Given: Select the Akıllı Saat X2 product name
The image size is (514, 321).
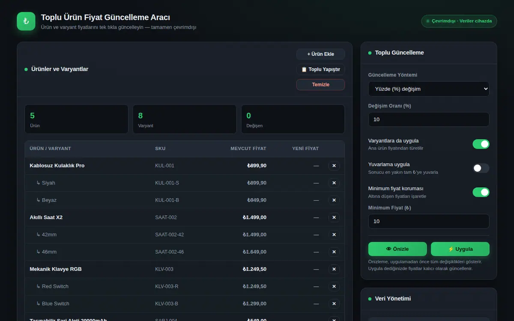Looking at the screenshot, I should (46, 217).
